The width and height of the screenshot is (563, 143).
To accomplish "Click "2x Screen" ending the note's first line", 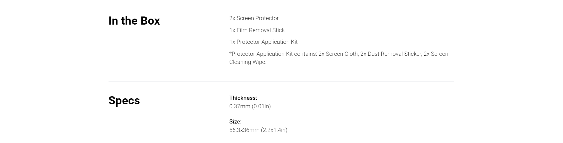I will [436, 54].
